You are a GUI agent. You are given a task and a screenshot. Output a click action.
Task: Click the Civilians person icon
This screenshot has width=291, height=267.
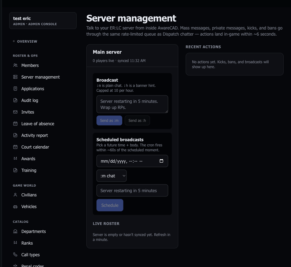tap(15, 195)
